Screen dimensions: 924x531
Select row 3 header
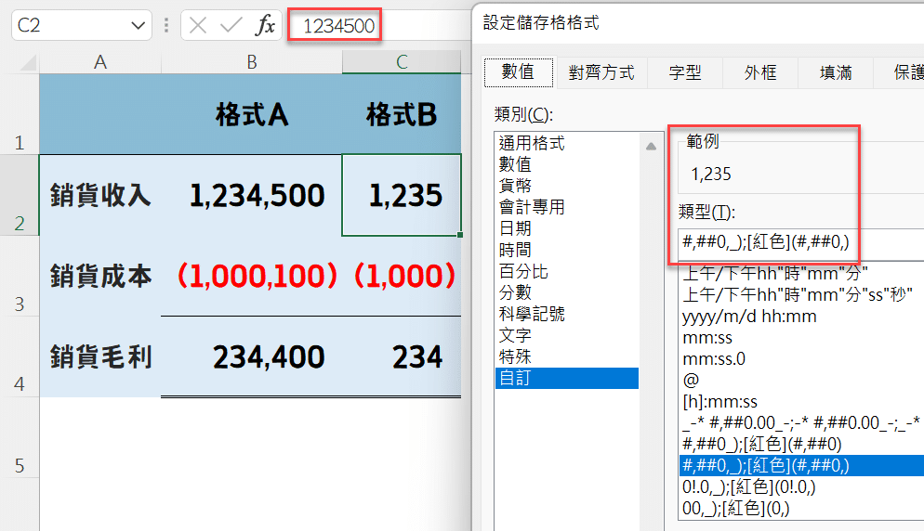(20, 276)
